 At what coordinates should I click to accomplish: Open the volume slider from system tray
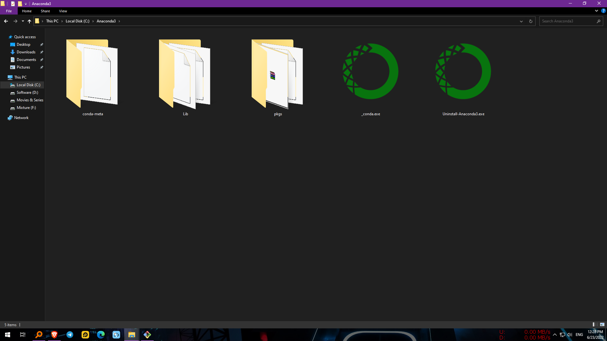coord(570,334)
